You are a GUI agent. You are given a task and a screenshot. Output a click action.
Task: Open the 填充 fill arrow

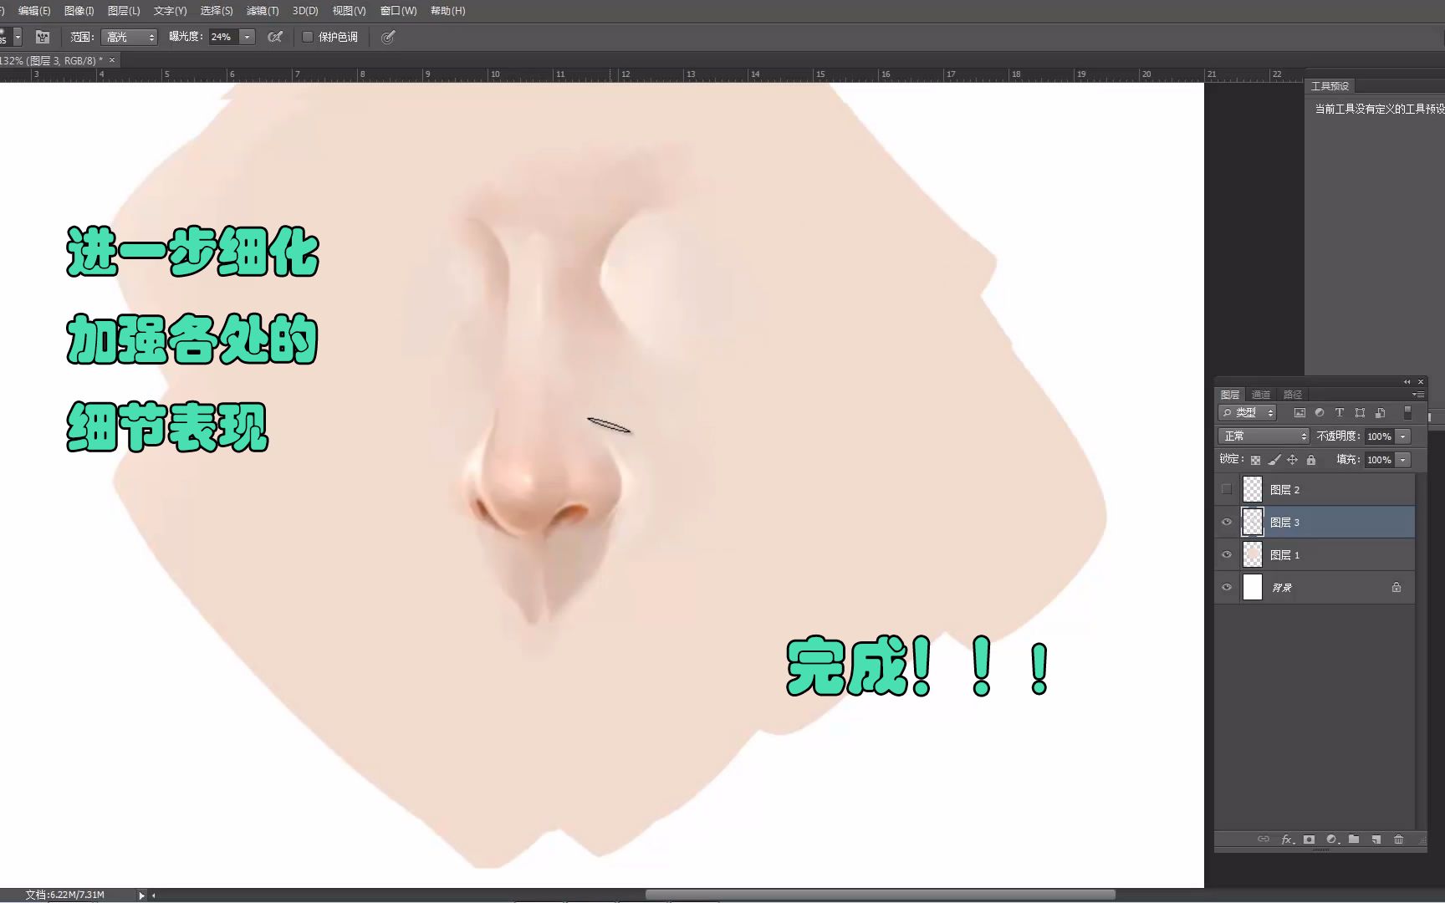click(x=1403, y=460)
